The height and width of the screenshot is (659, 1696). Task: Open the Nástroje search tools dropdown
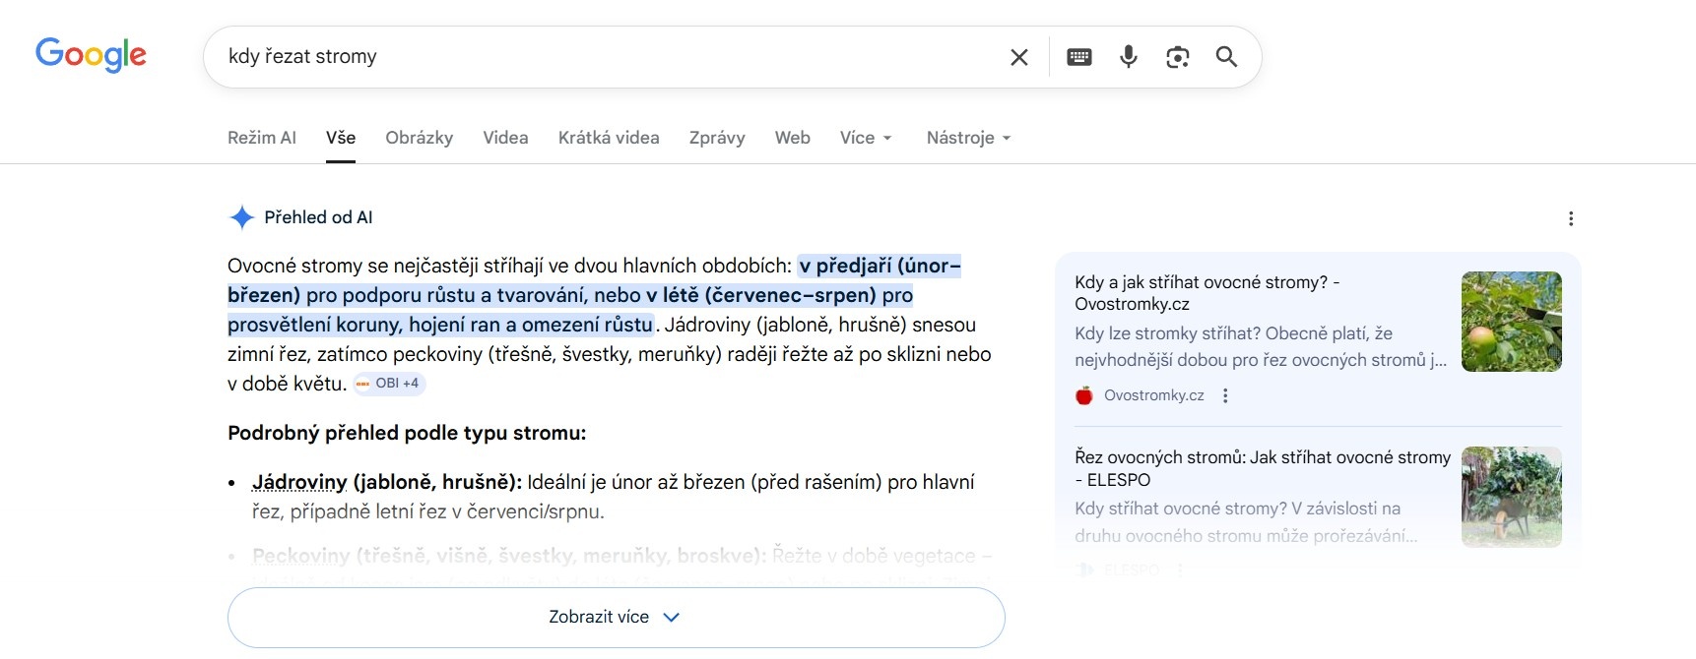pos(967,138)
